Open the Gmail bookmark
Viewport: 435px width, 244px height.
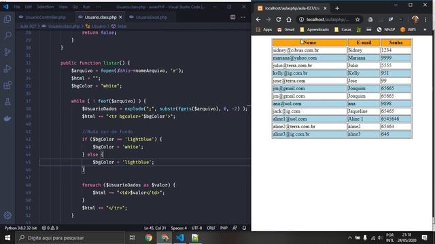click(286, 30)
